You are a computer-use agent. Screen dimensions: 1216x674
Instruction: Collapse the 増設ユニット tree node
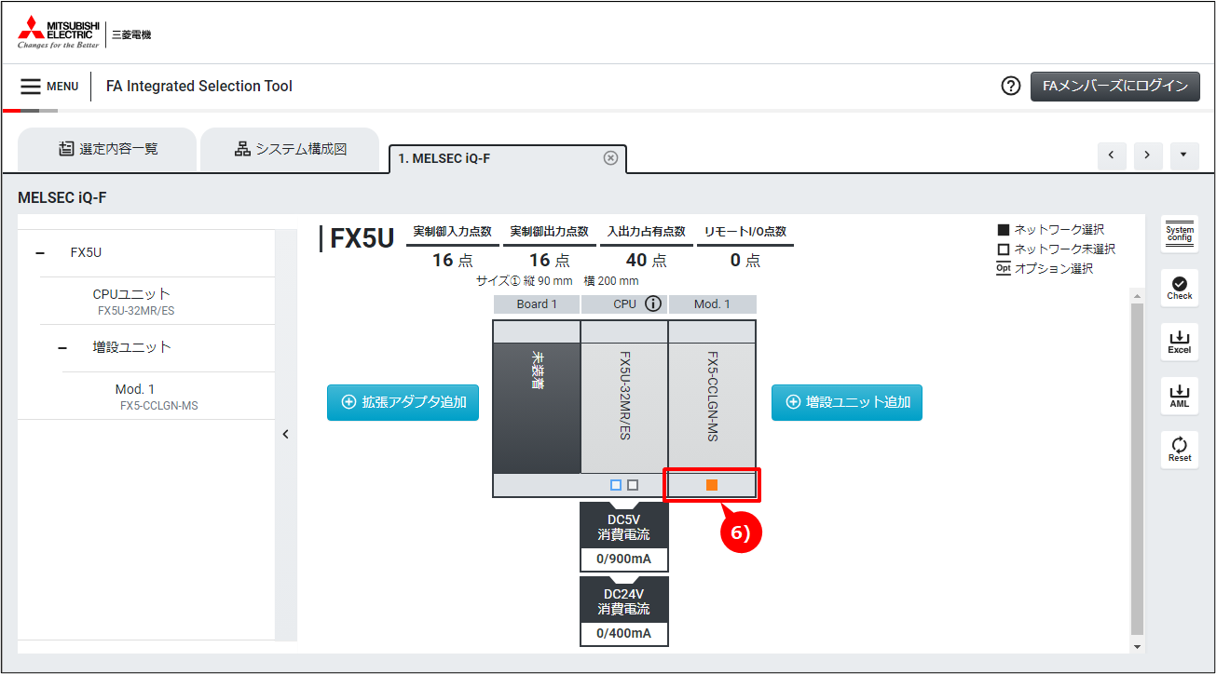62,347
